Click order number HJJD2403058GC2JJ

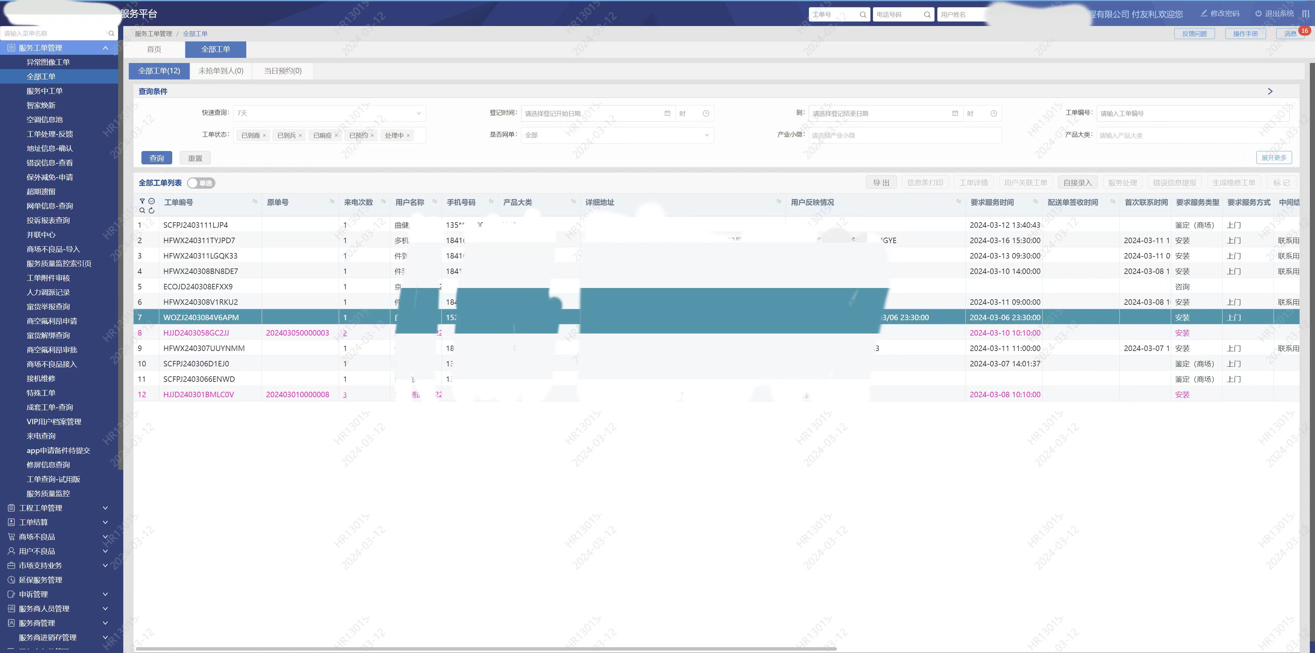[196, 333]
